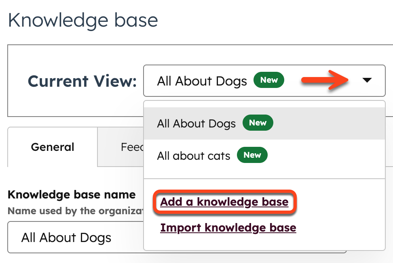Switch to the General tab

click(x=52, y=147)
